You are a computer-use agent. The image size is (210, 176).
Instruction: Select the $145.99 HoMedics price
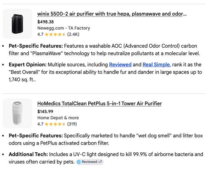click(45, 112)
